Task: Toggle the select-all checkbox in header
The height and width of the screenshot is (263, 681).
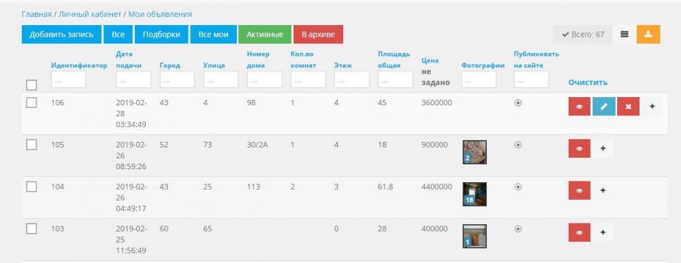Action: 31,85
